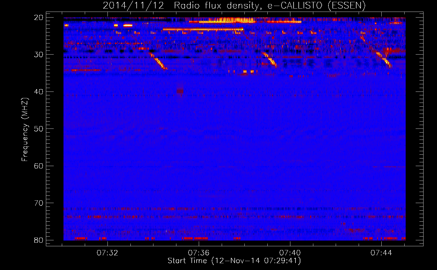The image size is (437, 270).
Task: Click the diagonal drifting burst near 07:39
Action: pyautogui.click(x=270, y=60)
